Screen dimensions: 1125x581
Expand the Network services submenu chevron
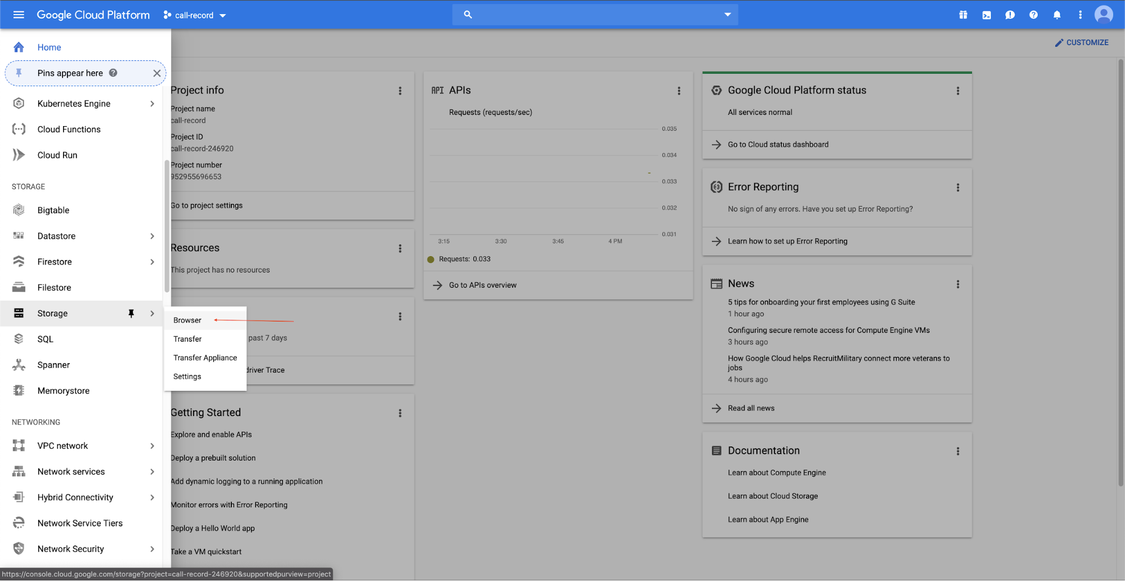pyautogui.click(x=152, y=472)
